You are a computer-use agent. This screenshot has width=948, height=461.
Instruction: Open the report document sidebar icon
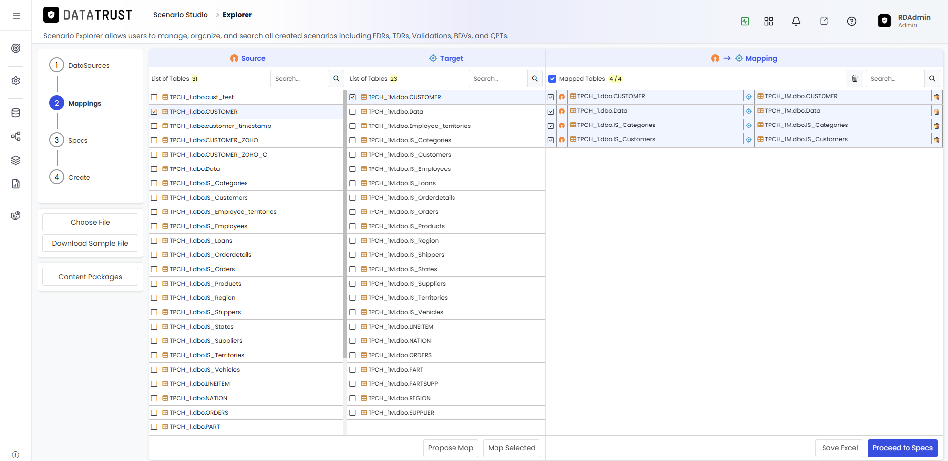[16, 184]
